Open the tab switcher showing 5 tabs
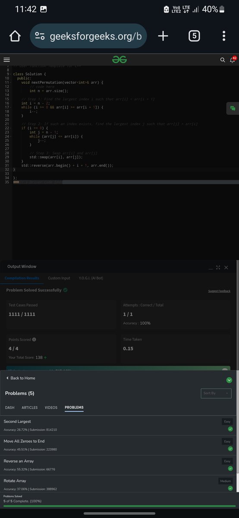The image size is (239, 518). coord(194,36)
